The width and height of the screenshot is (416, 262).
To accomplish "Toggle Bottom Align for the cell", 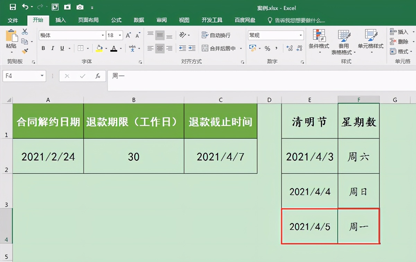I will pos(169,35).
